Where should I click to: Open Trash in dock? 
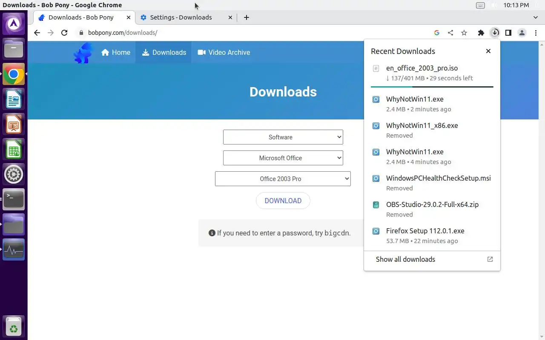point(14,326)
